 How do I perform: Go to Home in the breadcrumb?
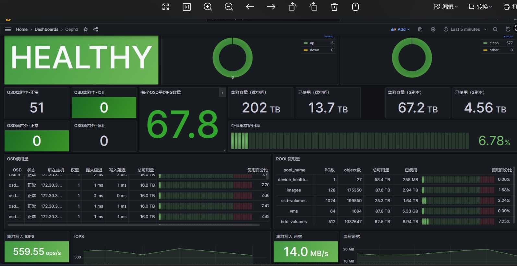pyautogui.click(x=22, y=29)
